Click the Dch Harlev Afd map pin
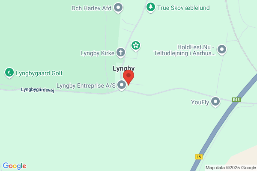Viewport: 257px width, 171px height. 118,8
